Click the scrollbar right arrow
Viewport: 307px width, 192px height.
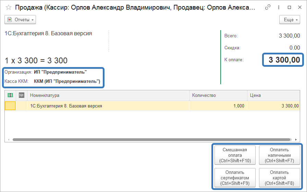click(x=296, y=140)
